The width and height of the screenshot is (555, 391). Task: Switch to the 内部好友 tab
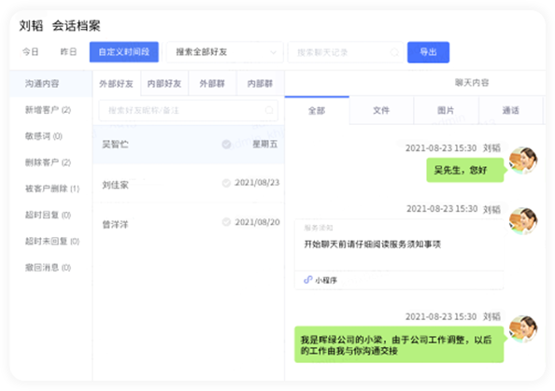tap(164, 83)
